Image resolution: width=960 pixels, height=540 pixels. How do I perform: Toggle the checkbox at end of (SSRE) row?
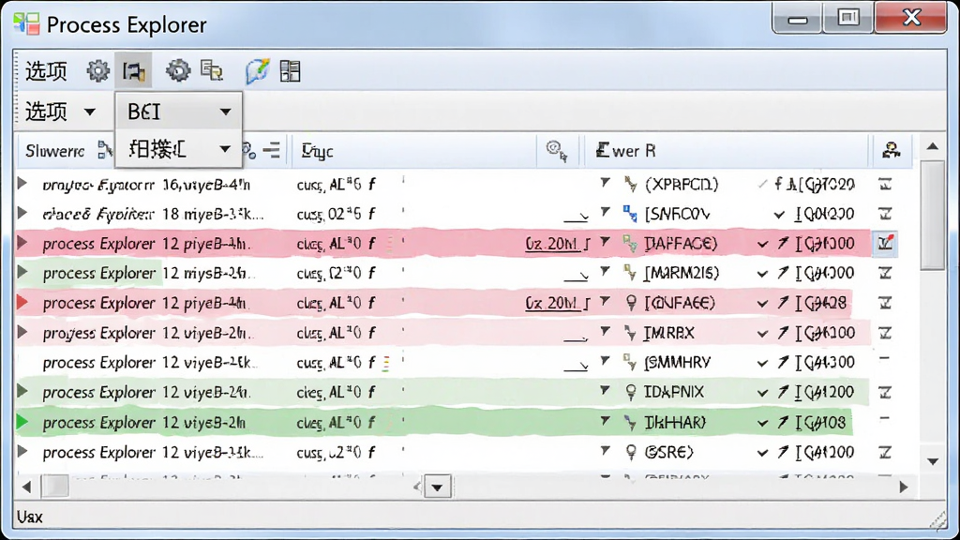(x=885, y=452)
